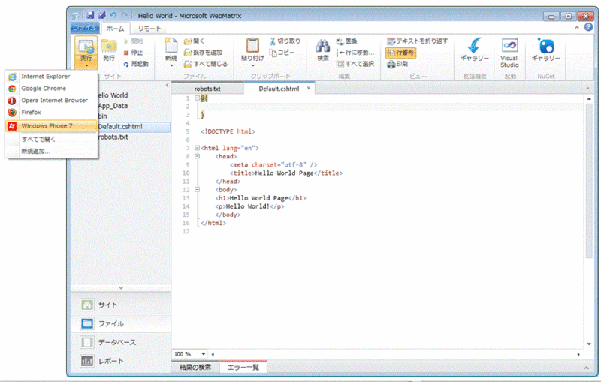Choose 新規追加... menu entry
Screen dimensions: 601x382
[51, 151]
